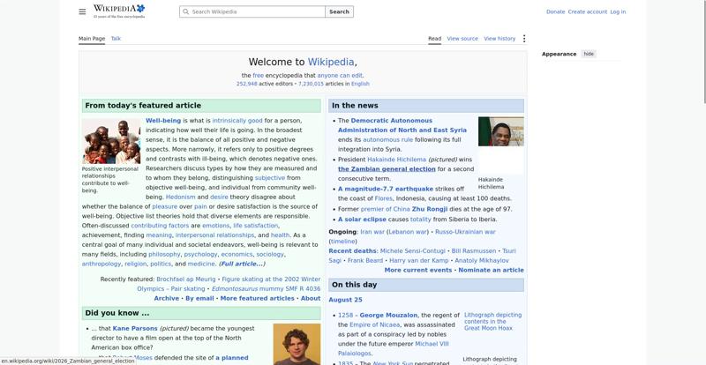Open the 'About' featured article link

pos(311,298)
